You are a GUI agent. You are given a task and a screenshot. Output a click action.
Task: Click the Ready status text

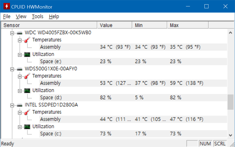8,144
